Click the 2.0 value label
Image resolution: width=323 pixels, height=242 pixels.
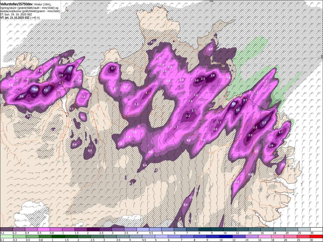pyautogui.click(x=215, y=129)
